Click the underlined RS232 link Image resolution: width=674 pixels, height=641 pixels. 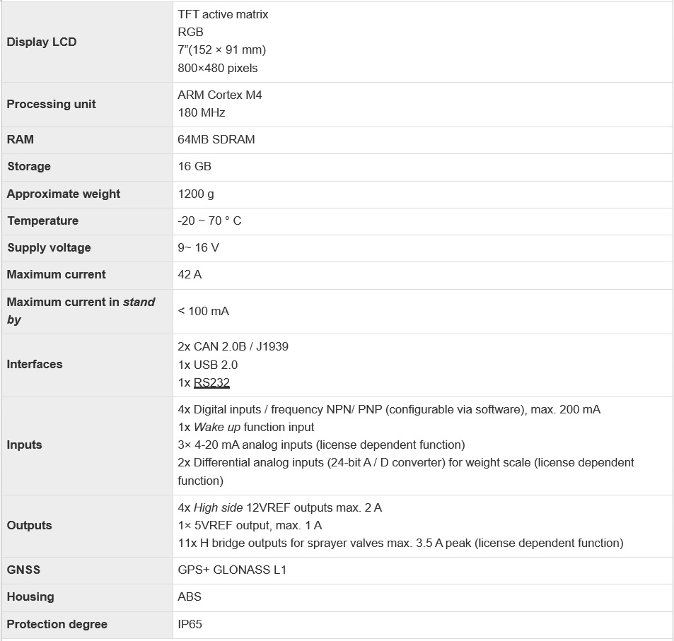211,382
